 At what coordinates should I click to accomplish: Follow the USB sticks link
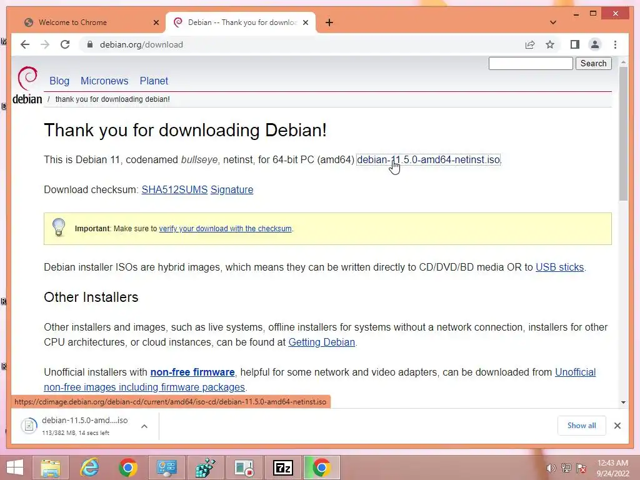(x=559, y=267)
